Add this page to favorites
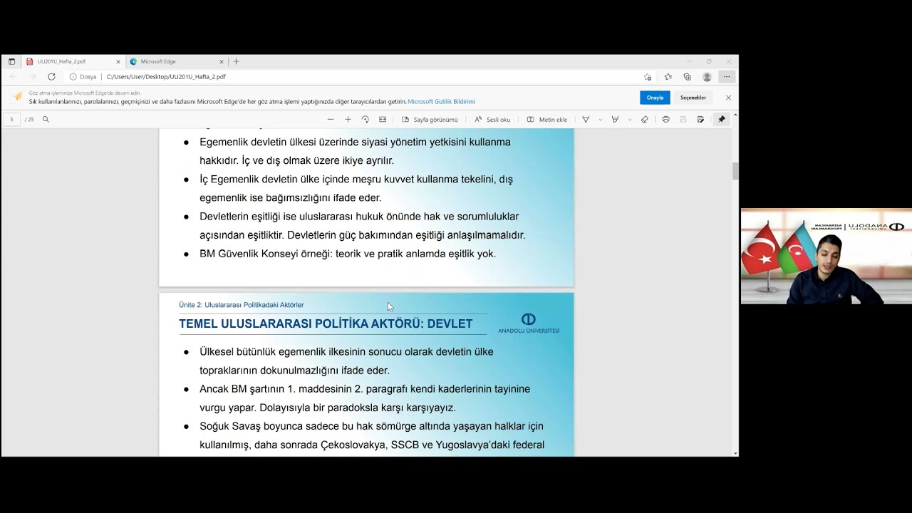Screen dimensions: 912x513 (x=648, y=77)
